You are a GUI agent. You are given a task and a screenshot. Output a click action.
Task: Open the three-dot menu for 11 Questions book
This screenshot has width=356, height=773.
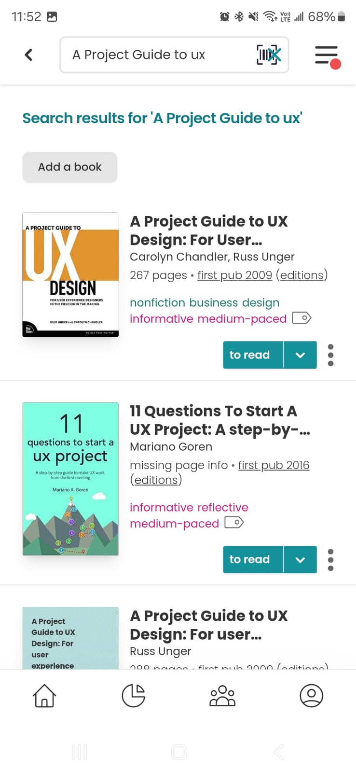330,559
